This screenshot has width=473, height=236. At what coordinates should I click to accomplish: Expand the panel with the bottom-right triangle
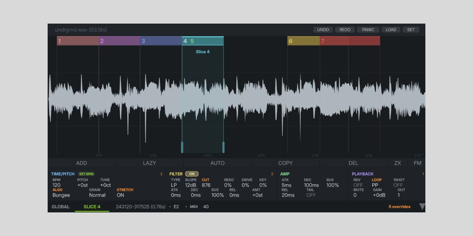(x=422, y=207)
